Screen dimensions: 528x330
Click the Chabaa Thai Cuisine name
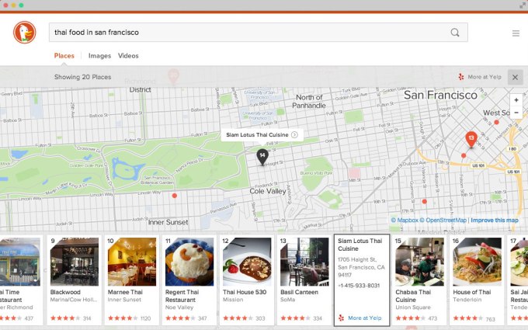tap(413, 296)
